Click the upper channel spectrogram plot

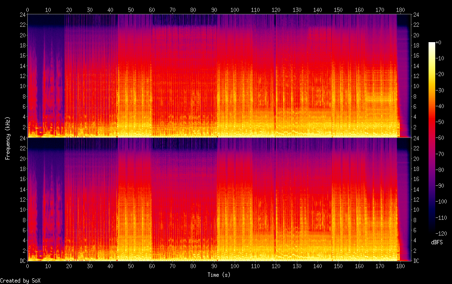(x=219, y=76)
